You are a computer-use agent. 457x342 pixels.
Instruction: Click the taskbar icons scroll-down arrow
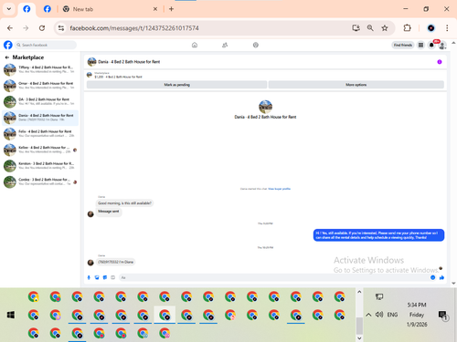click(x=359, y=338)
